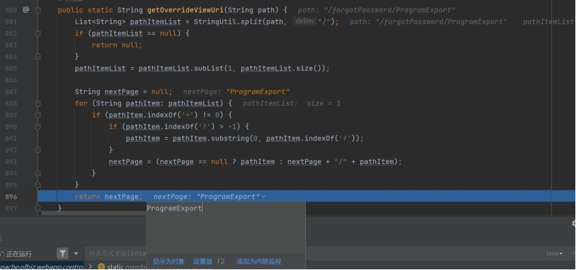This screenshot has height=270, width=576.
Task: Click the inline path value hint on line 880
Action: pyautogui.click(x=377, y=10)
